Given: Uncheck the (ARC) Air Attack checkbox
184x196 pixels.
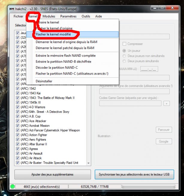Looking at the screenshot, I should pyautogui.click(x=17, y=158).
